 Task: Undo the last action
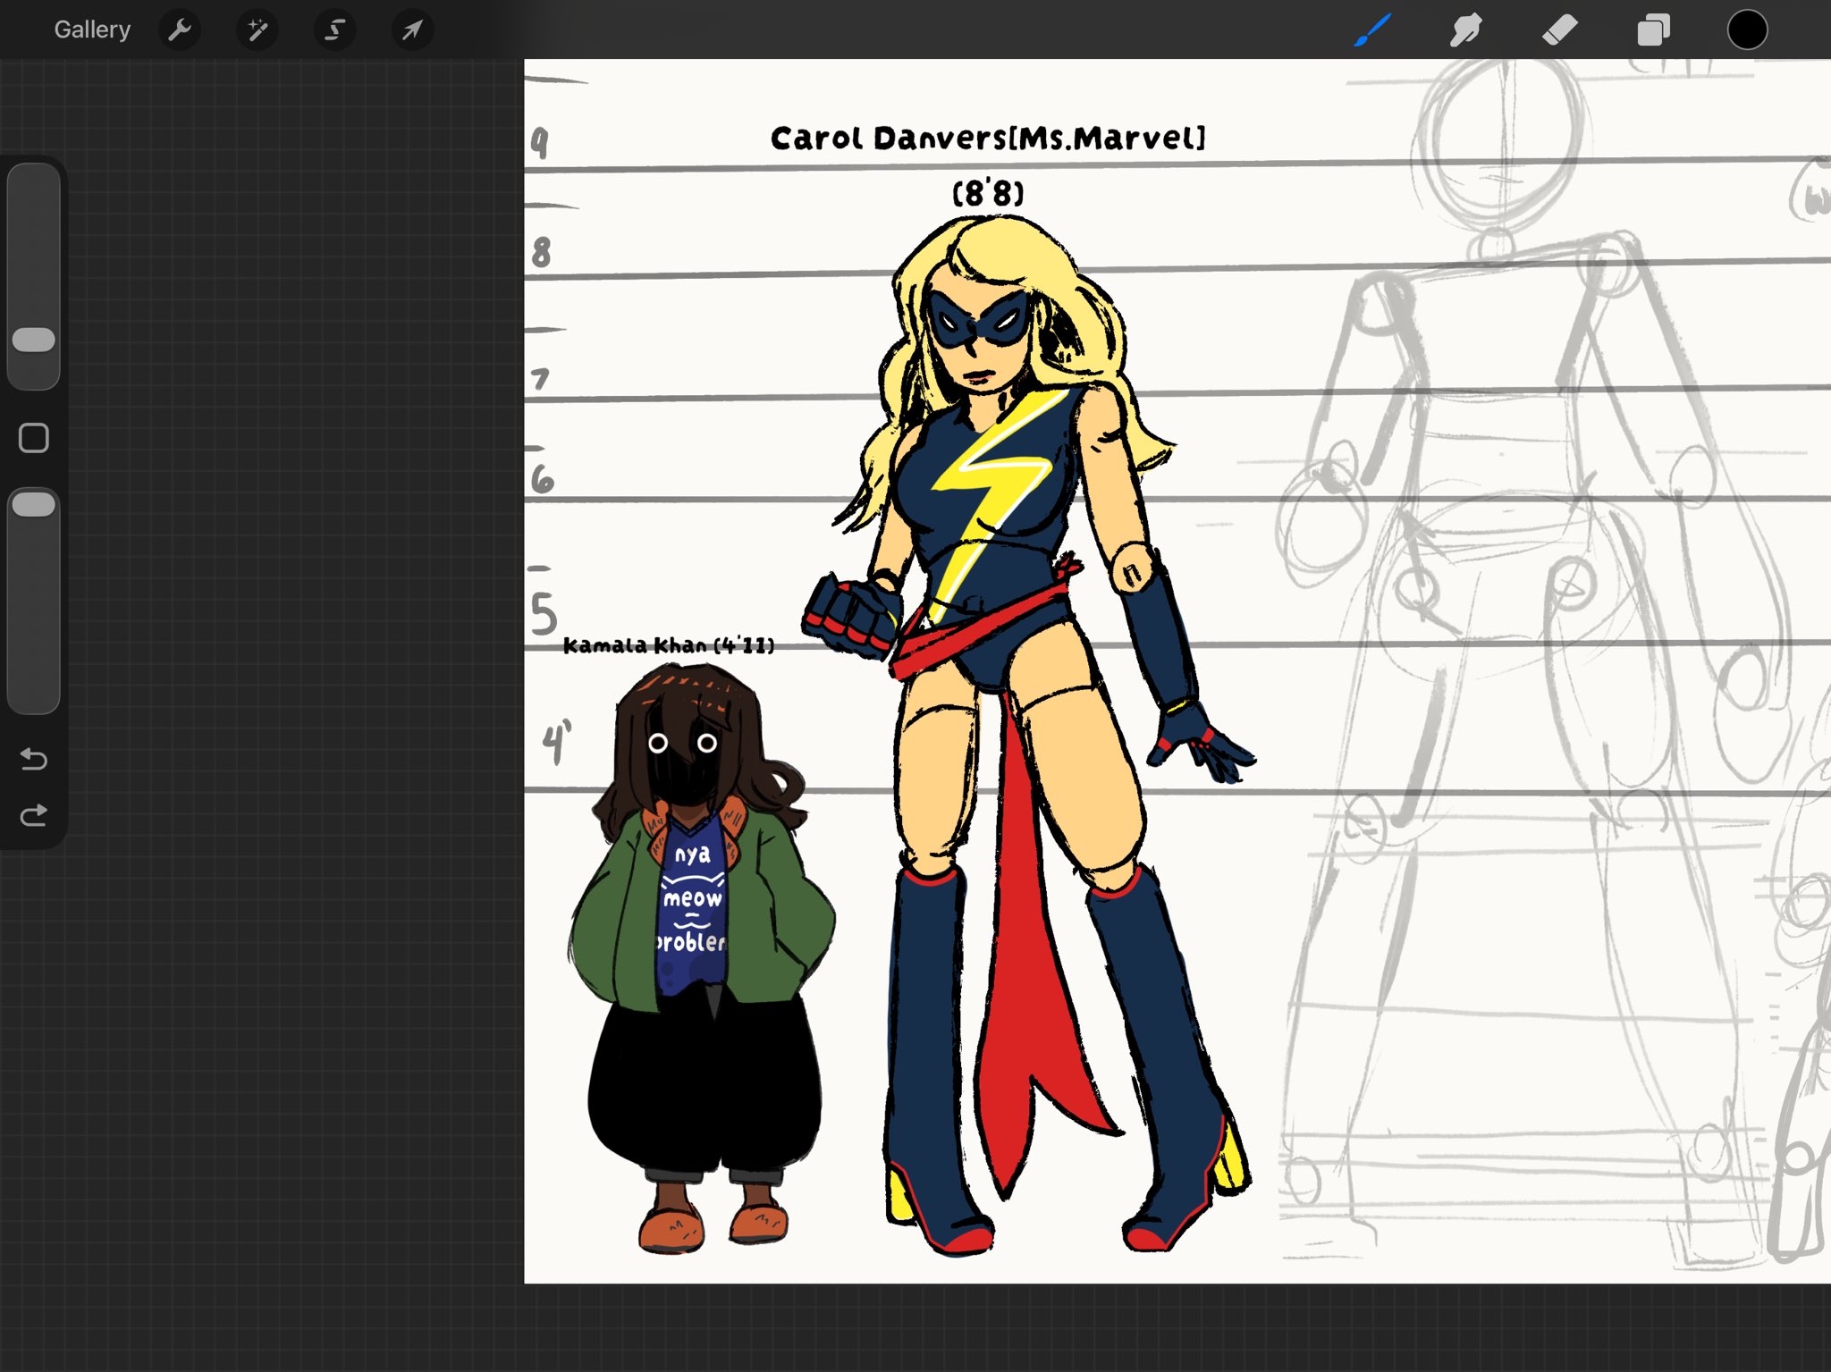click(x=34, y=759)
